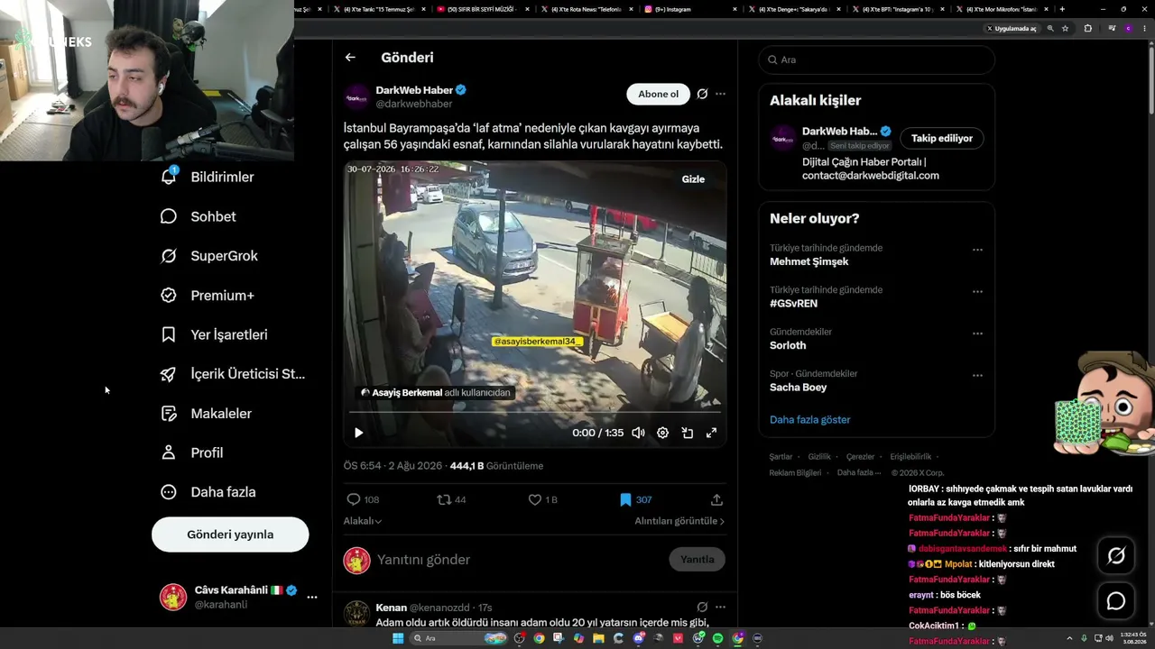
Task: Click the Gönderi yayınla button
Action: 230,535
